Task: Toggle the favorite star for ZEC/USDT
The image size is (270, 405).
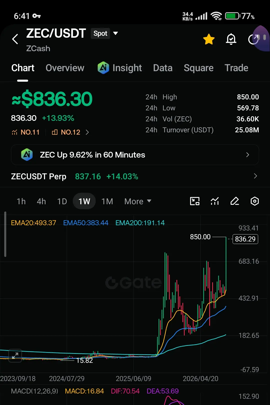Action: (x=209, y=39)
